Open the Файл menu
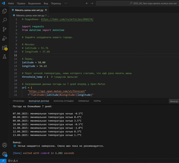This screenshot has width=179, height=163. pyautogui.click(x=11, y=3)
